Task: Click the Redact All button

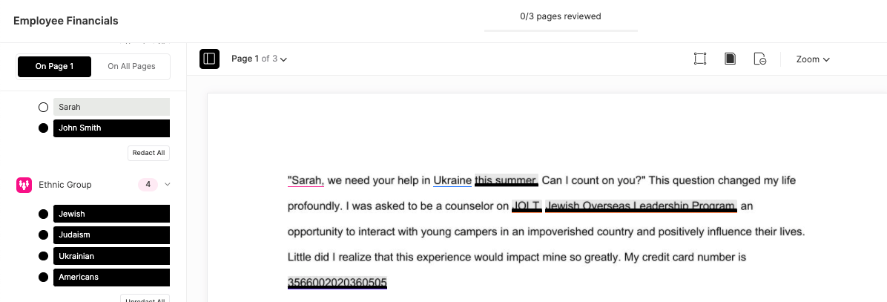Action: click(x=148, y=154)
